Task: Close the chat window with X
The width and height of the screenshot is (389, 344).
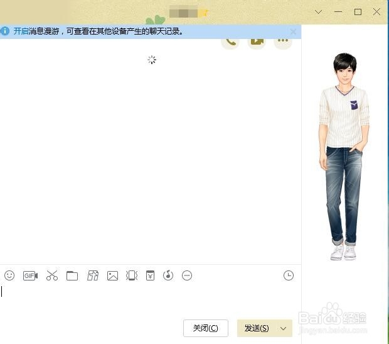Action: click(x=377, y=12)
